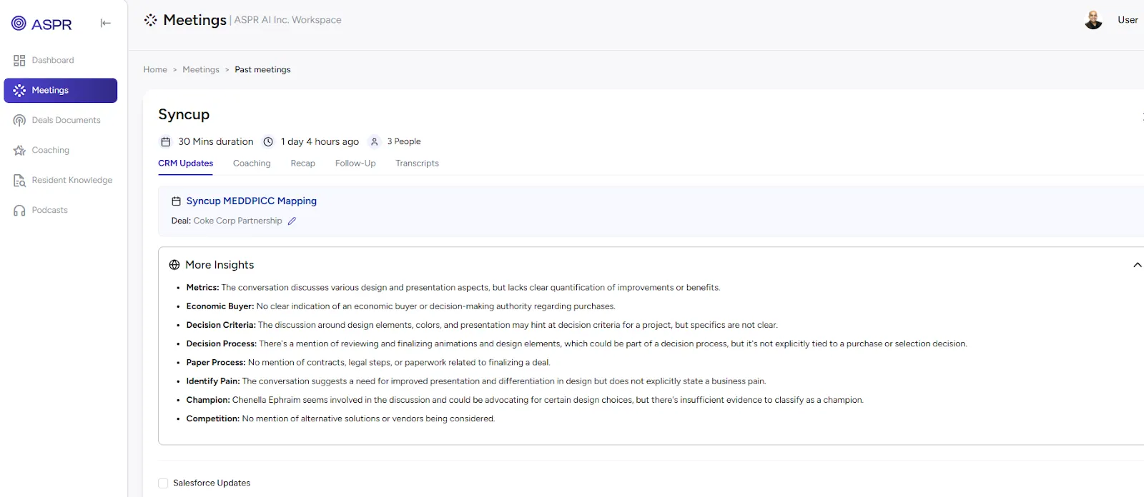Collapse the sidebar with arrow icon

coord(106,24)
